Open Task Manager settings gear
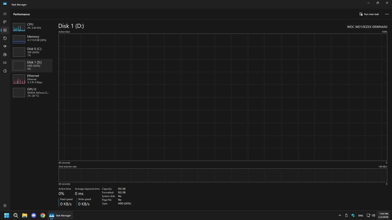392x220 pixels. coord(5,206)
